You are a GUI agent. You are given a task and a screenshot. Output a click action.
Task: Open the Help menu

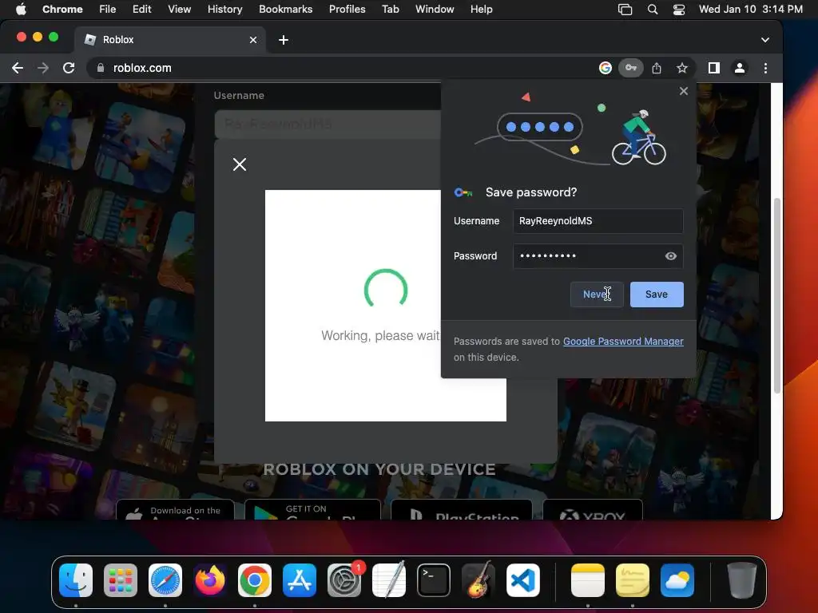[x=481, y=9]
